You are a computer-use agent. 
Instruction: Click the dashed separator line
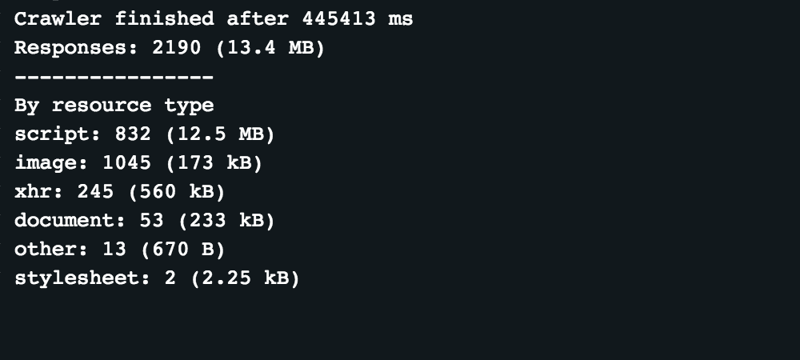(114, 77)
